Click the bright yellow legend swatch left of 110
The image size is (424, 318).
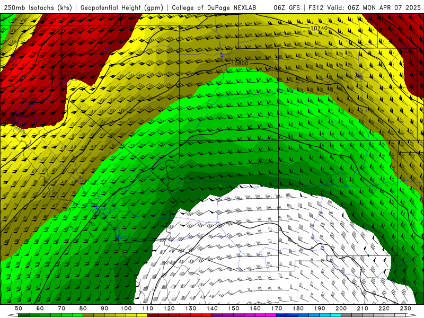coord(142,315)
